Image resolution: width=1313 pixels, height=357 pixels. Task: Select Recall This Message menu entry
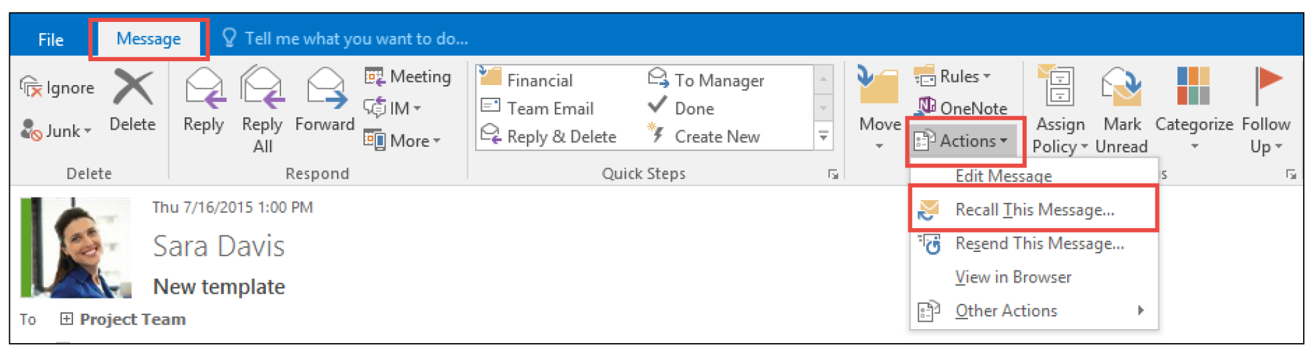click(1034, 210)
